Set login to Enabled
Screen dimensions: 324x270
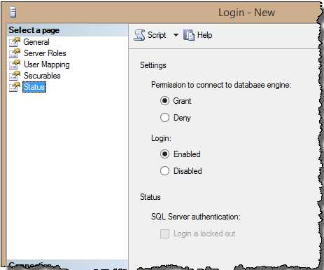pyautogui.click(x=164, y=154)
